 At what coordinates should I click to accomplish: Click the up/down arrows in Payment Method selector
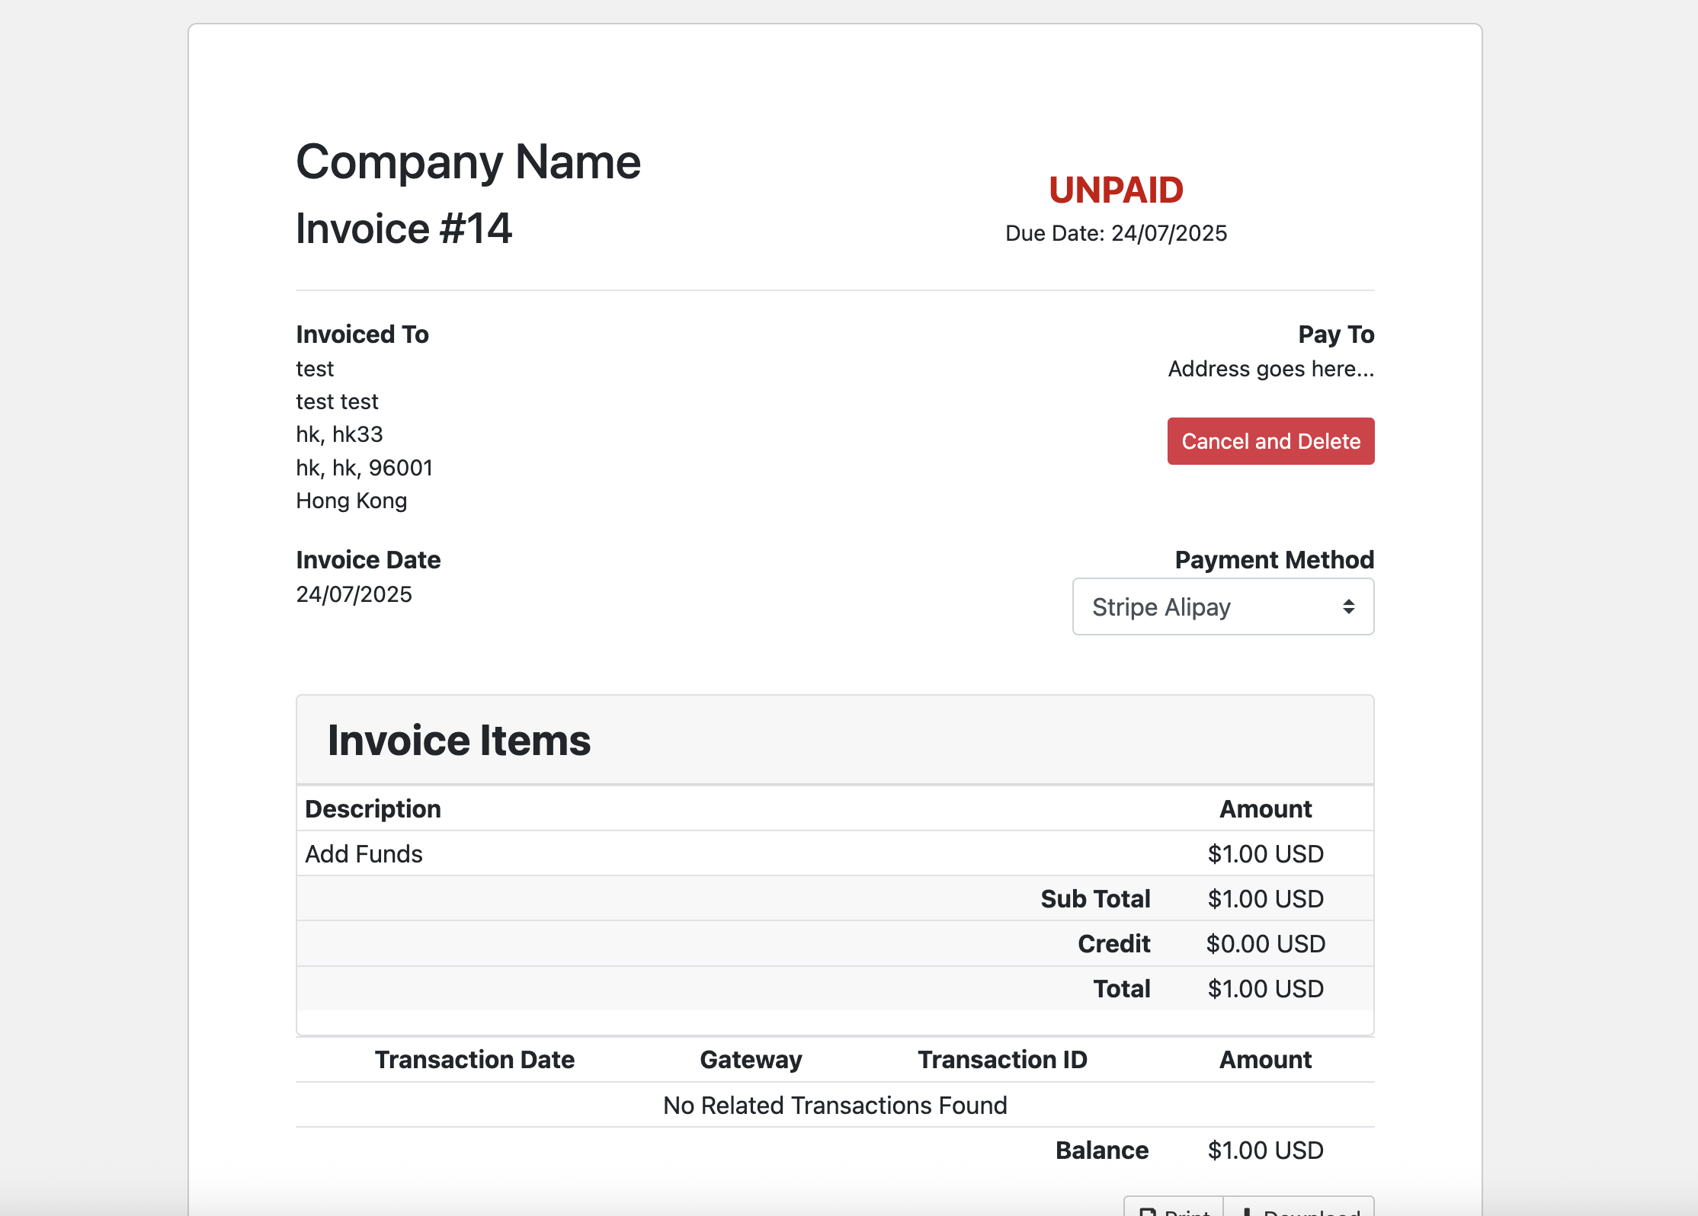[x=1349, y=606]
